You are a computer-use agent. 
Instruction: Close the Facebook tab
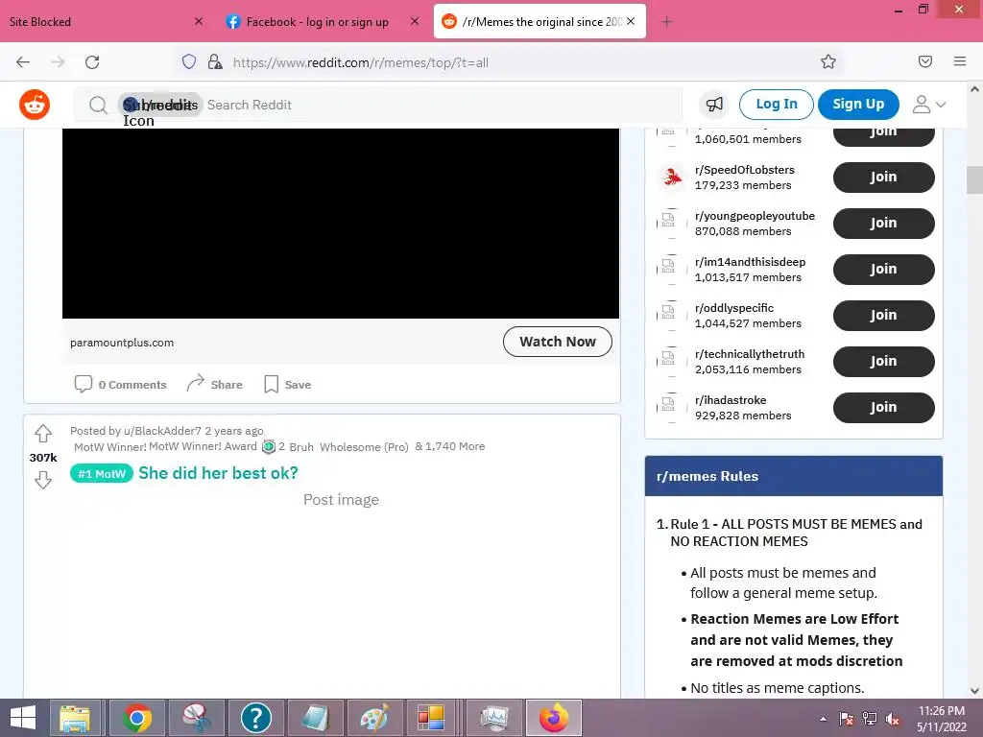coord(415,21)
